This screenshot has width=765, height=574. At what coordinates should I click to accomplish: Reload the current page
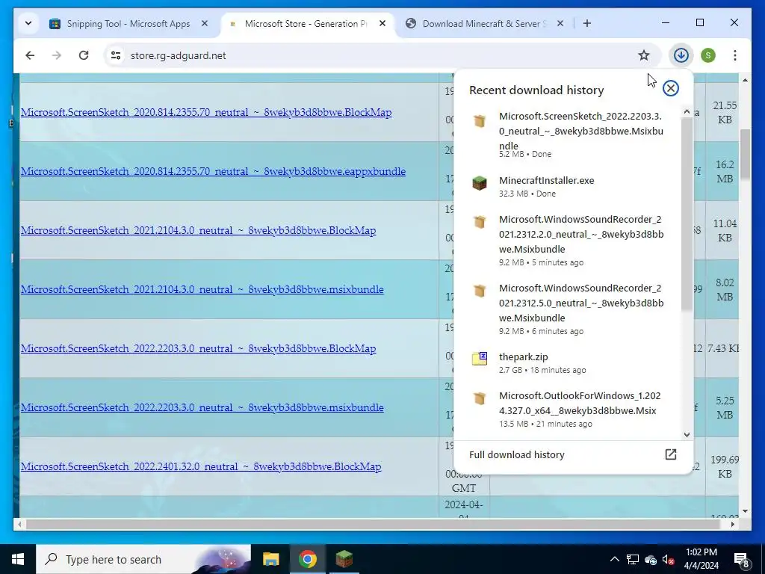[84, 55]
